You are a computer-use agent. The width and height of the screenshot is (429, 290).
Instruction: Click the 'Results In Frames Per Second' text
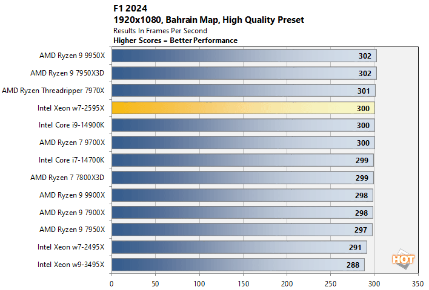click(160, 31)
